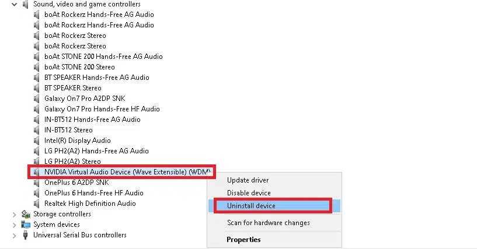Click the Sound, video and game controllers icon
477x249 pixels.
coord(26,4)
